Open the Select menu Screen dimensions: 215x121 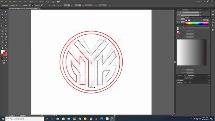pos(26,2)
